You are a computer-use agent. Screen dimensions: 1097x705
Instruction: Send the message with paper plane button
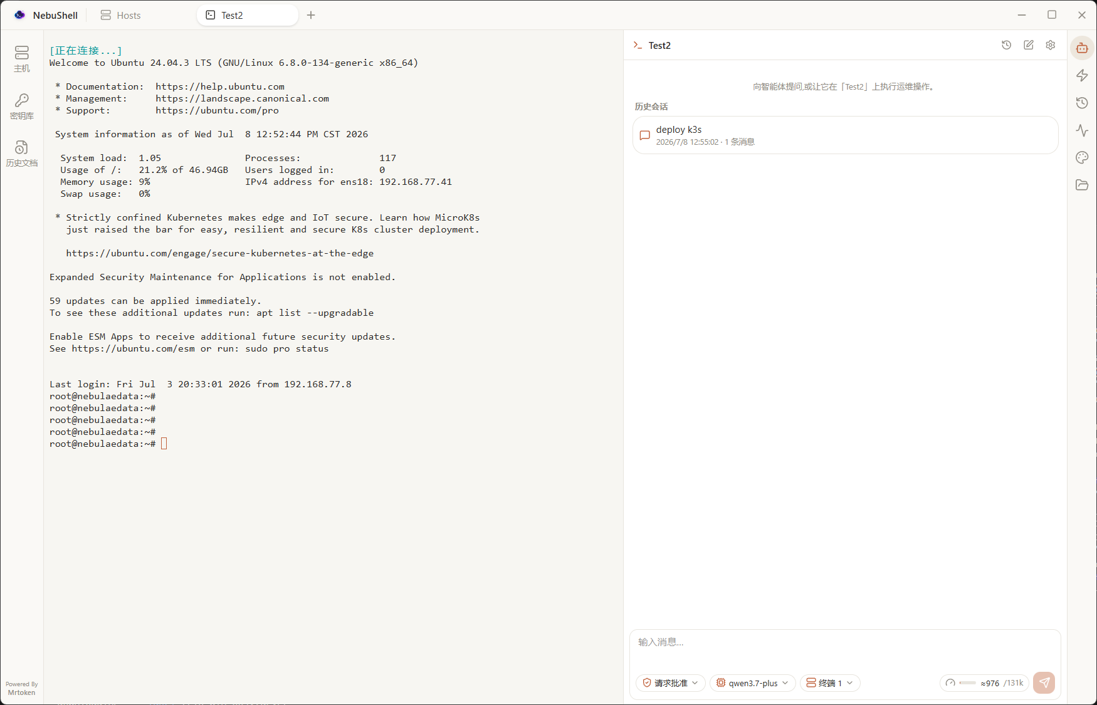coord(1044,682)
